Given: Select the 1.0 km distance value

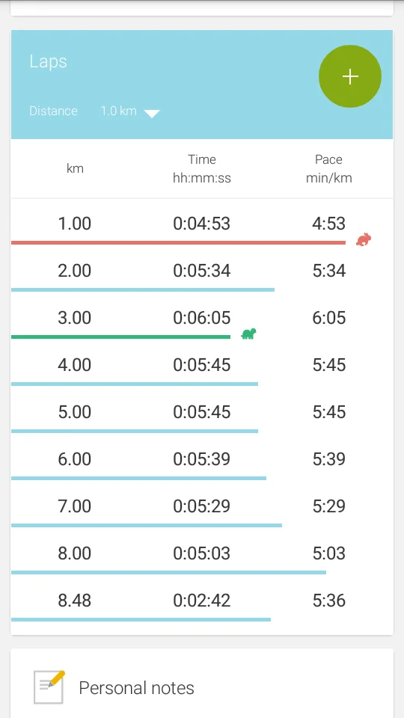Looking at the screenshot, I should pyautogui.click(x=119, y=111).
